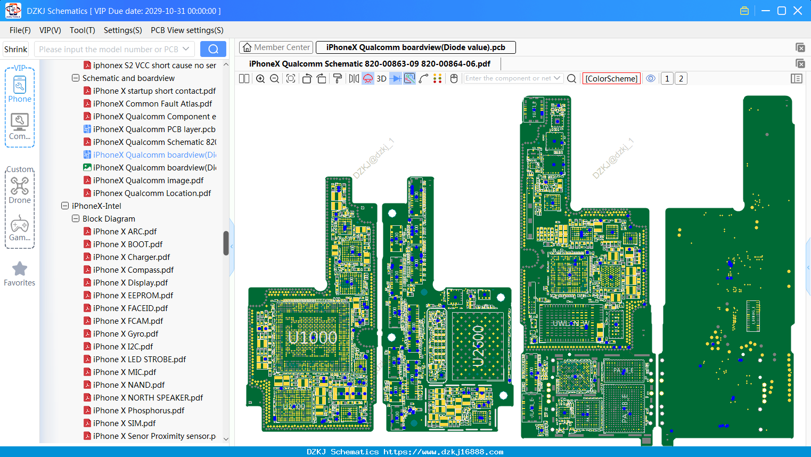Open Favorites
Screen dimensions: 811x457
tap(20, 274)
